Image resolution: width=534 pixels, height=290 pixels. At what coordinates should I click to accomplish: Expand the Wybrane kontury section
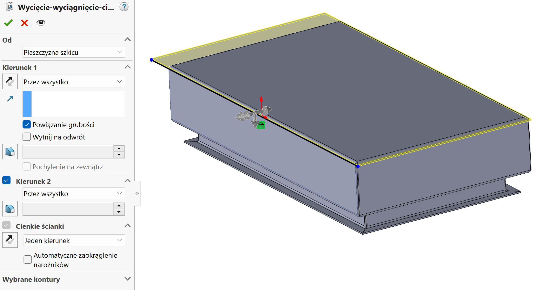(x=127, y=279)
